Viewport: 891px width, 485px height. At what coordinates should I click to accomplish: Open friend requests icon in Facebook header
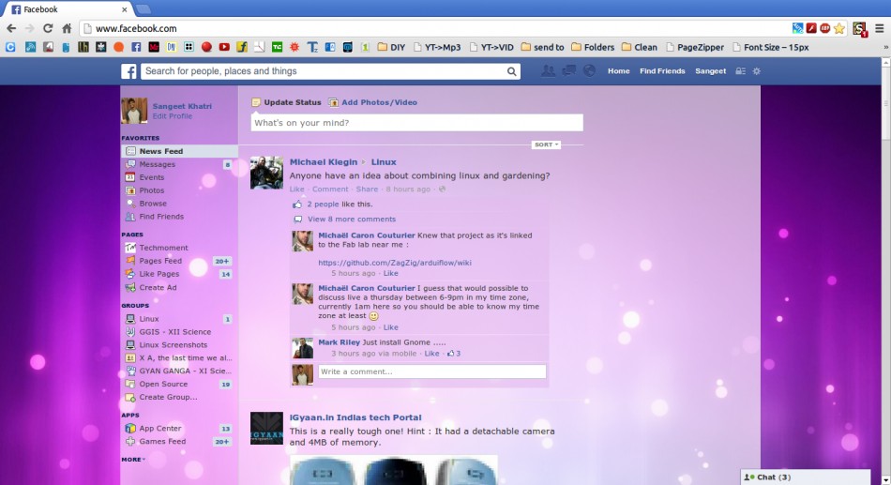pyautogui.click(x=548, y=71)
